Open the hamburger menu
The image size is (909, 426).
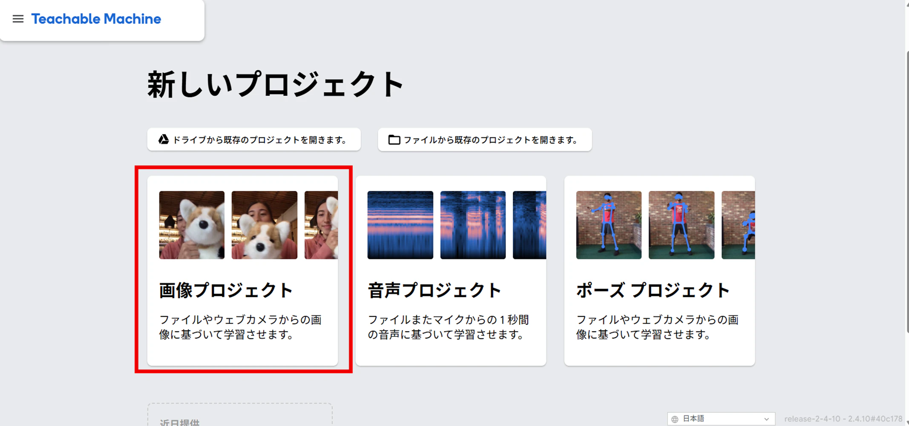[18, 19]
